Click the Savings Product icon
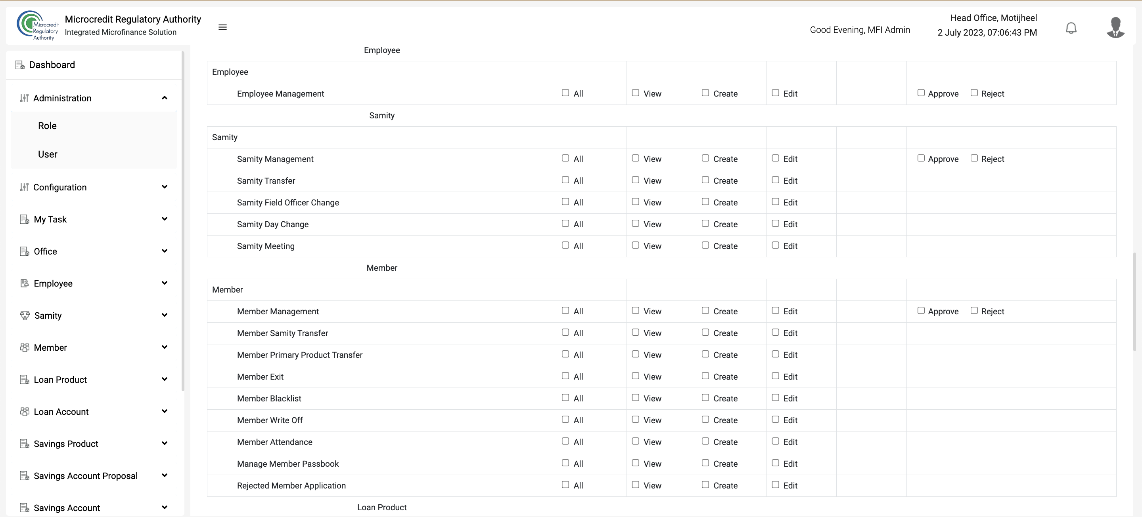 (25, 444)
